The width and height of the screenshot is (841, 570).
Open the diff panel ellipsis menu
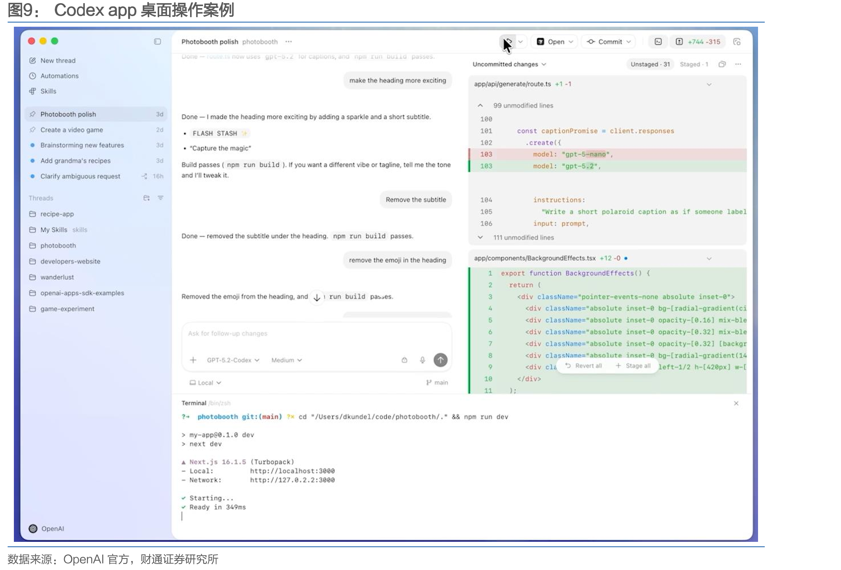738,64
